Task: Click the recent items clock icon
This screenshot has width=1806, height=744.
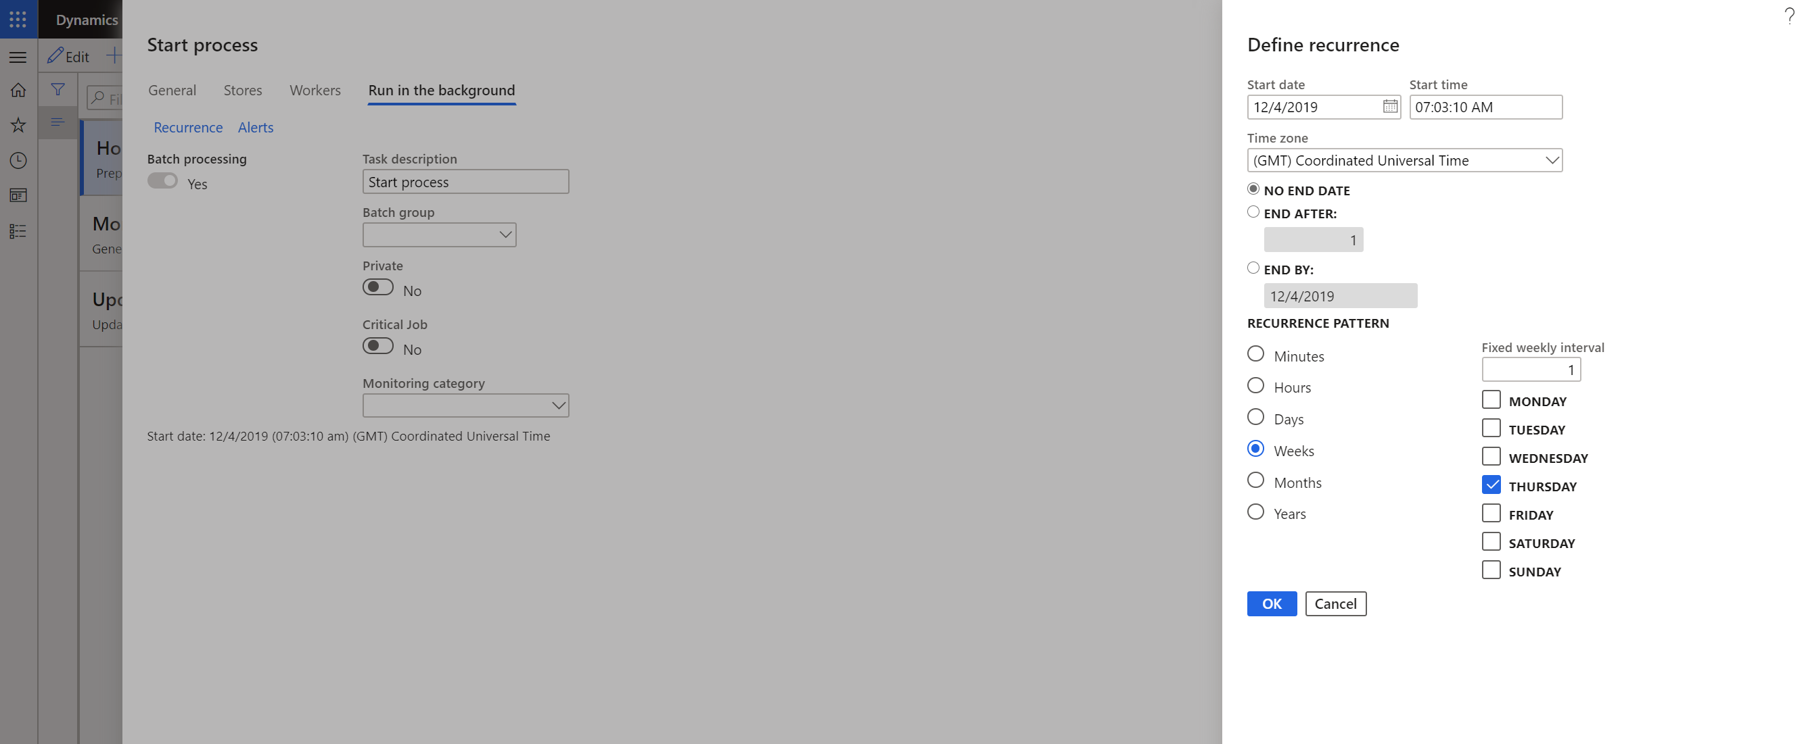Action: 18,160
